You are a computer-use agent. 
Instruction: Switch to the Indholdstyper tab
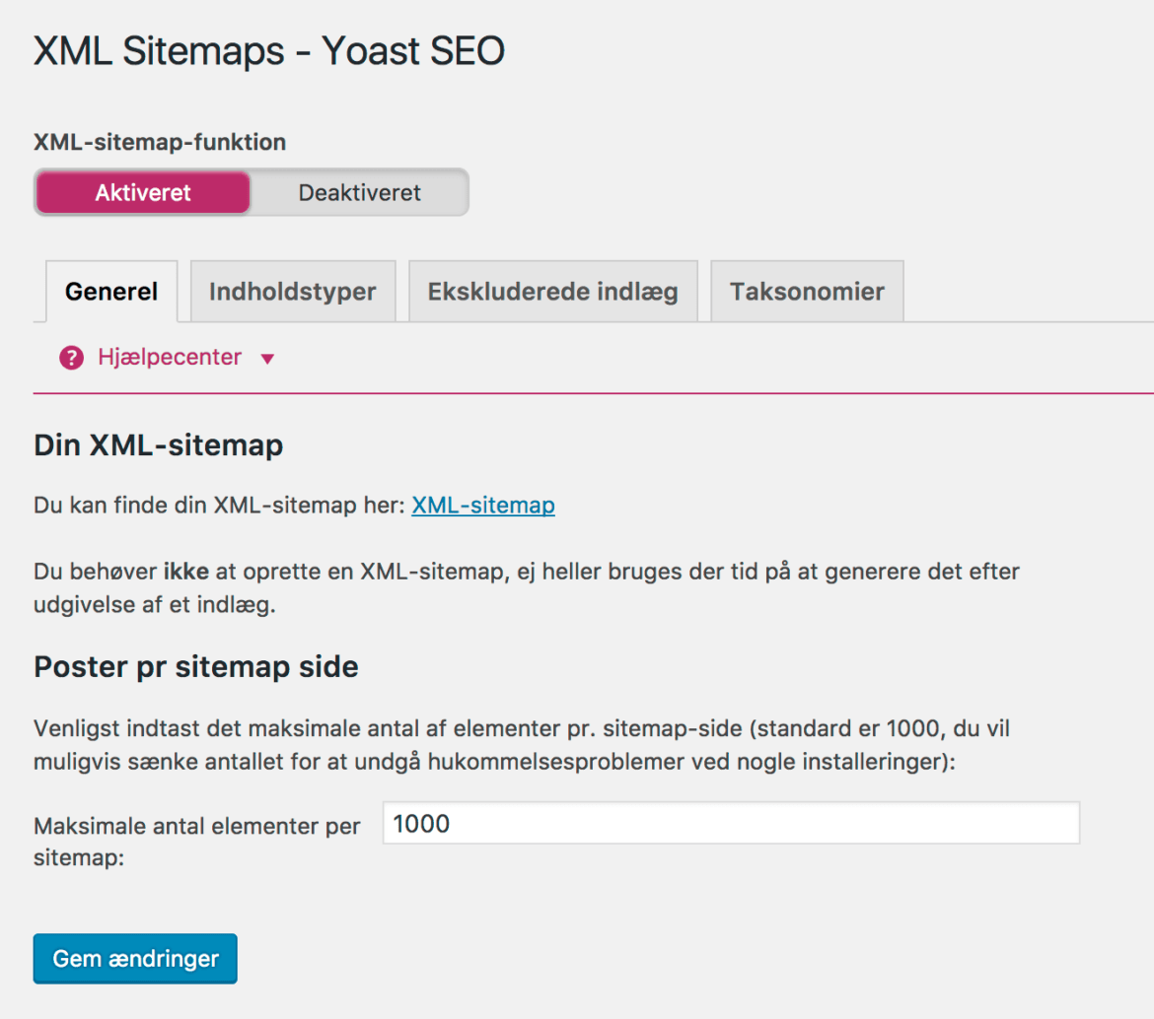click(292, 291)
